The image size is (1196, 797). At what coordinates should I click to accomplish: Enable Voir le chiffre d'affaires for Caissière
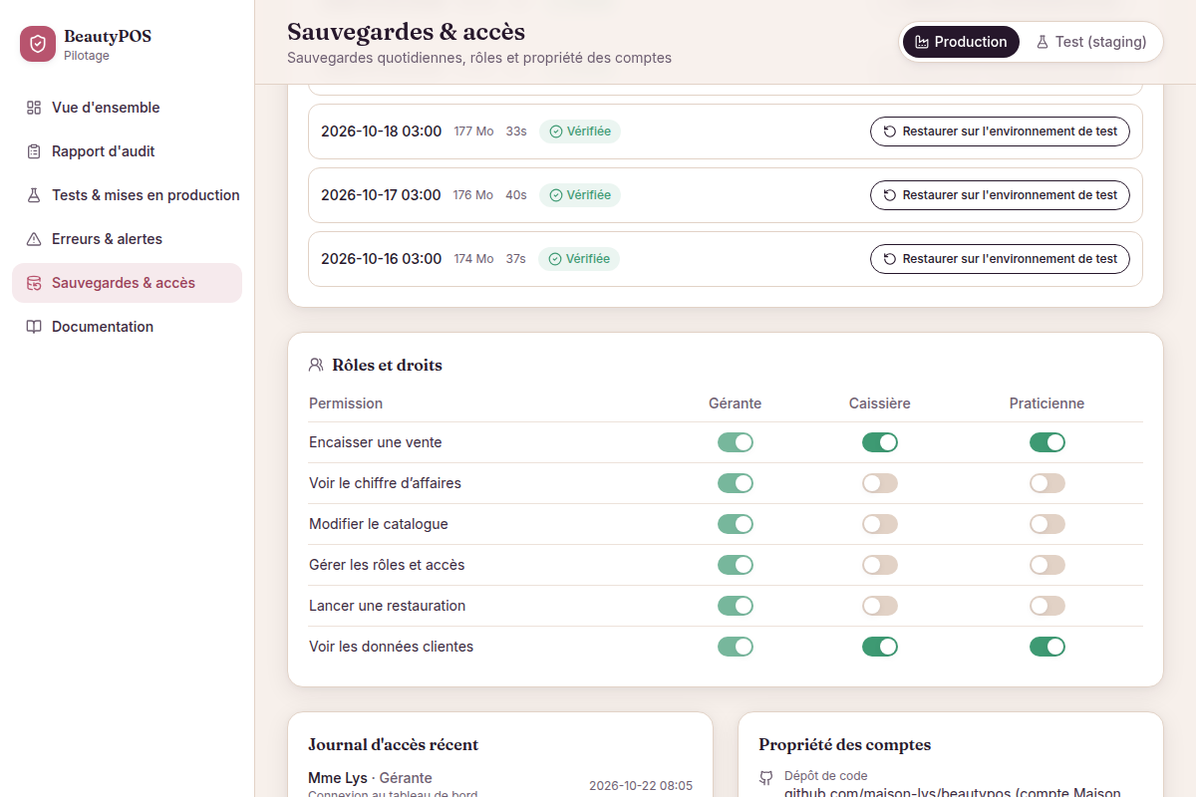click(x=880, y=483)
